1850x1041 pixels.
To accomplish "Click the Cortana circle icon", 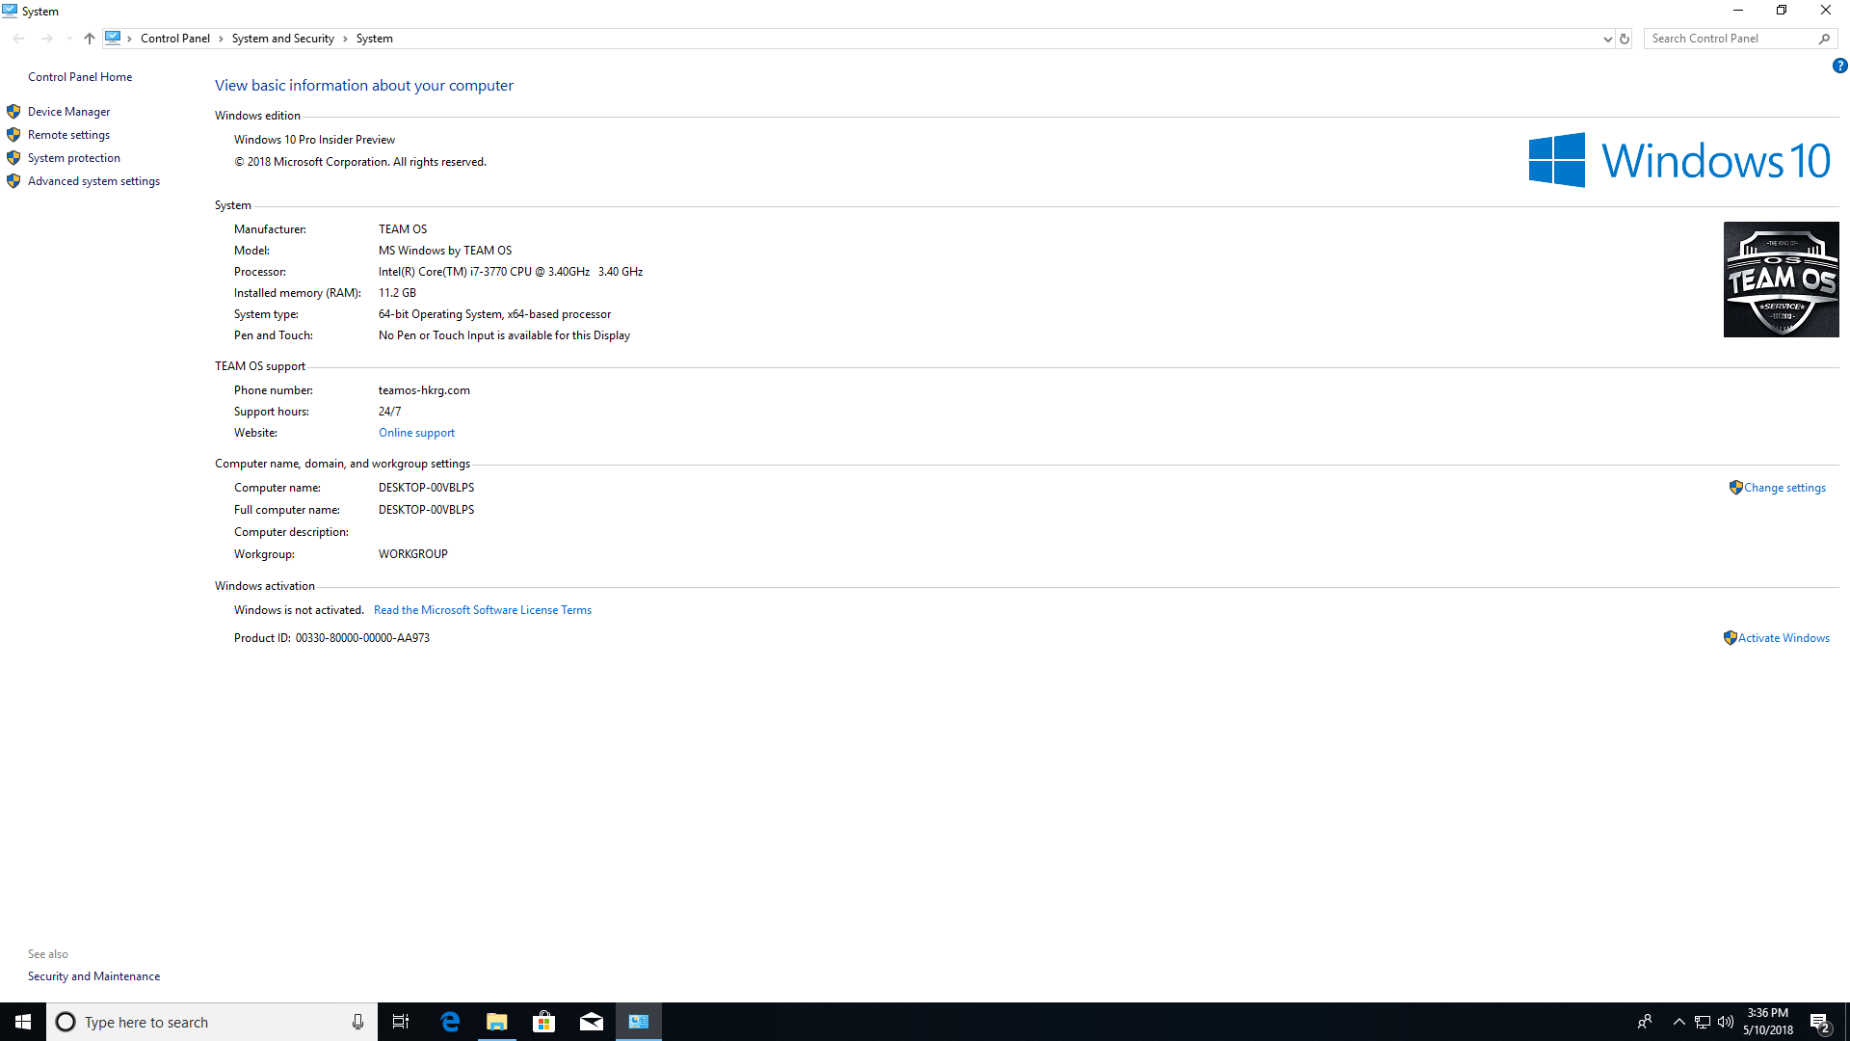I will click(x=66, y=1022).
